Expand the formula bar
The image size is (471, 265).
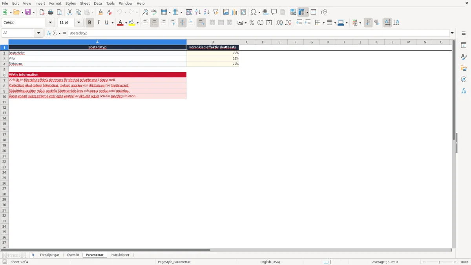tap(452, 33)
